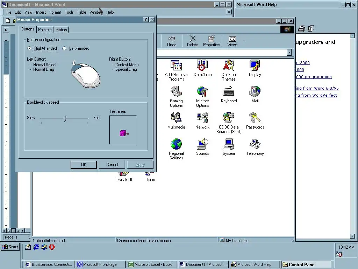Follow the '000 programming' help link
The image size is (358, 269).
coord(314,77)
